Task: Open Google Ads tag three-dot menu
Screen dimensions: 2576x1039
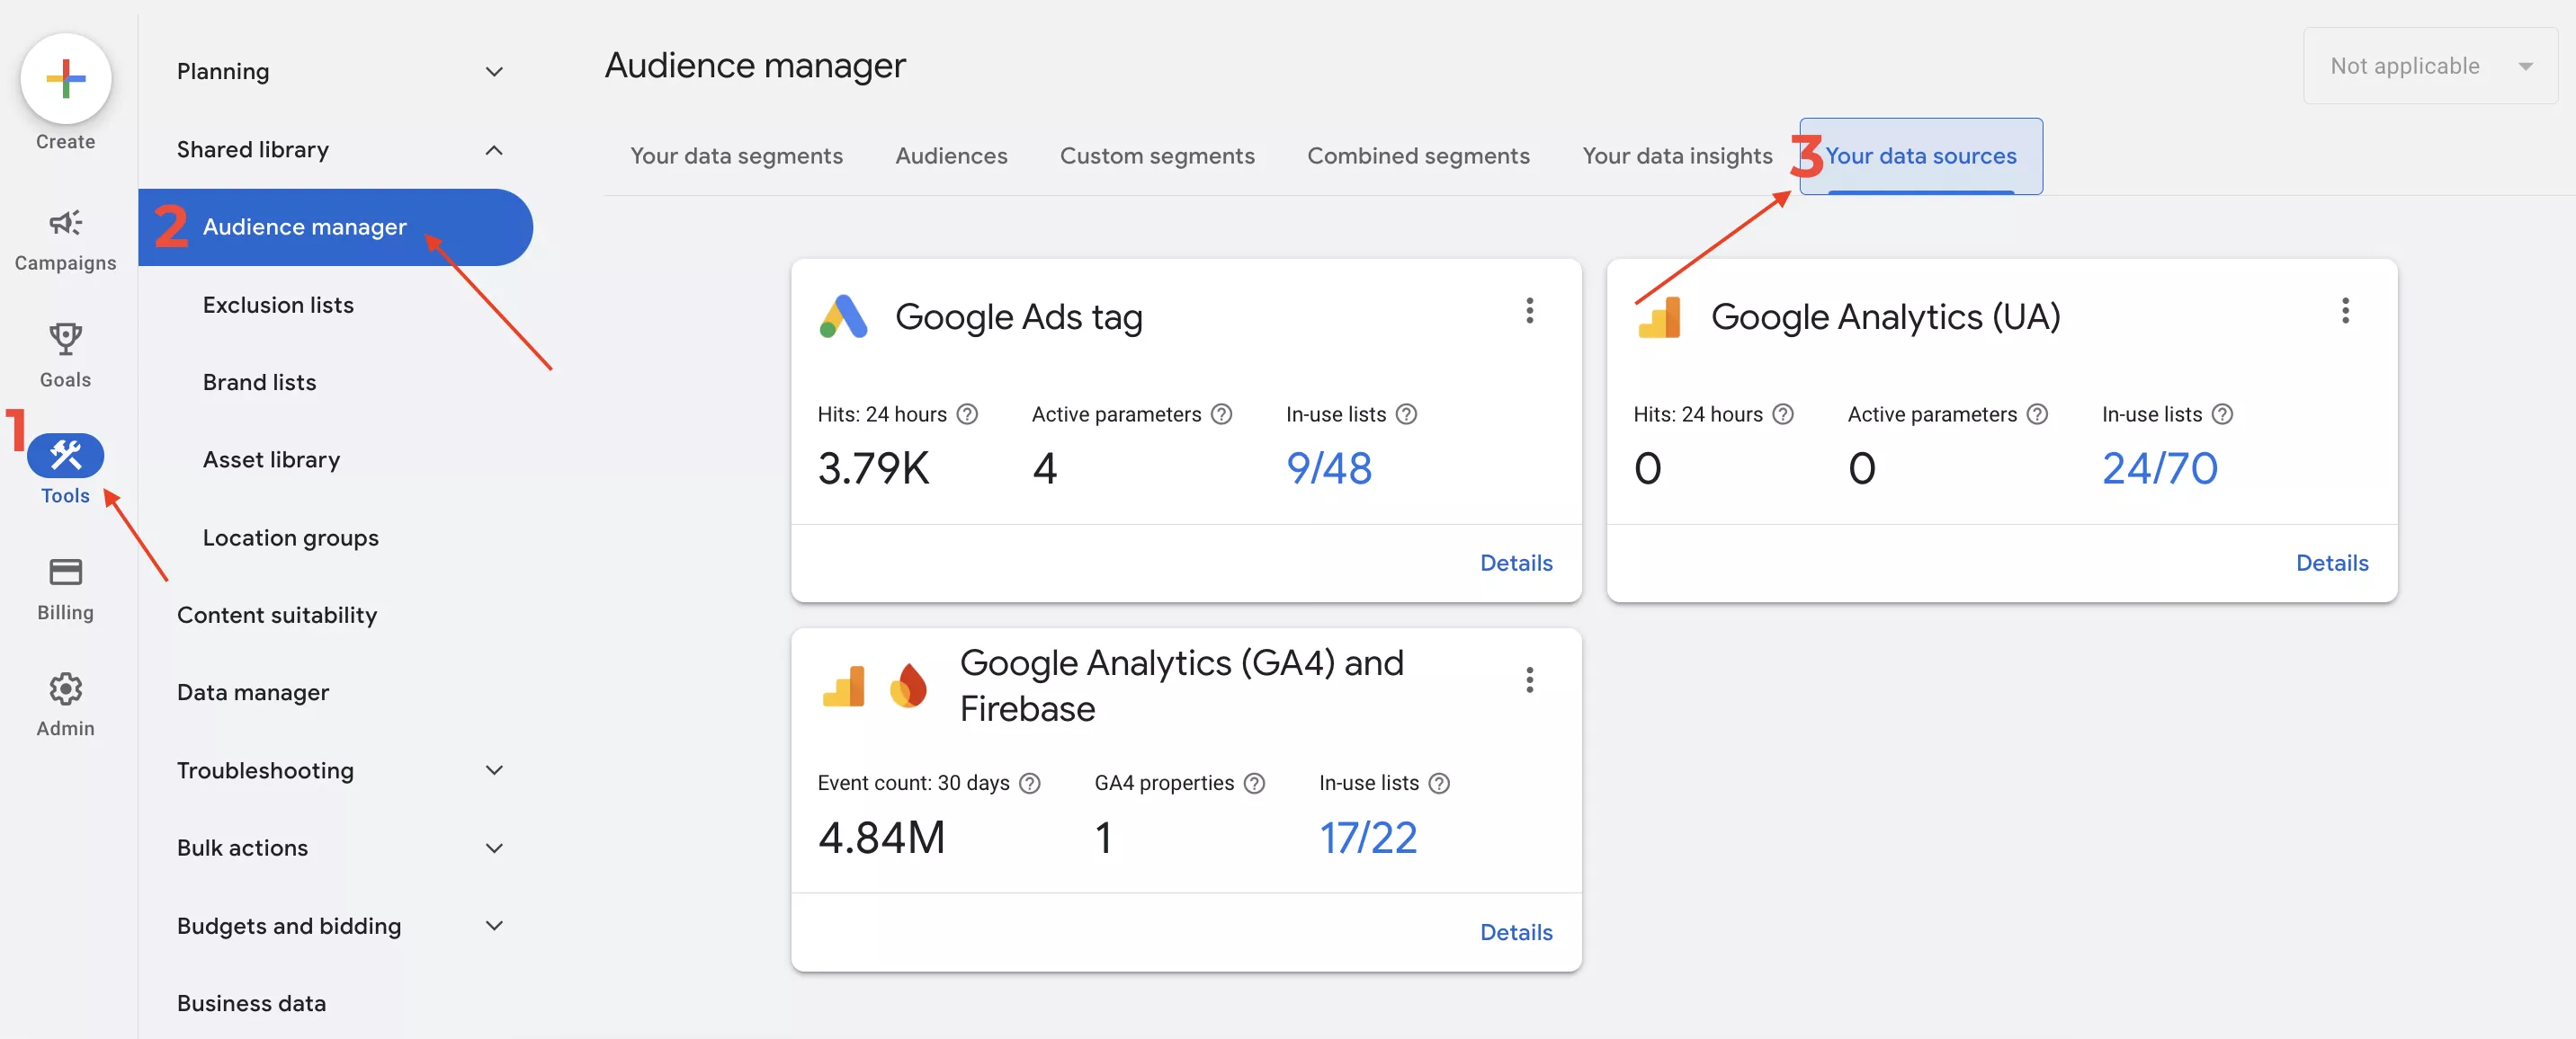Action: (x=1529, y=311)
